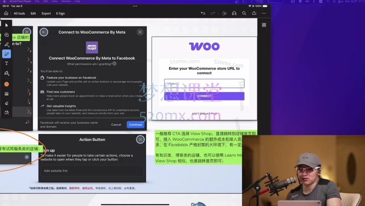The height and width of the screenshot is (206, 365).
Task: Open the All tools menu
Action: 19,13
